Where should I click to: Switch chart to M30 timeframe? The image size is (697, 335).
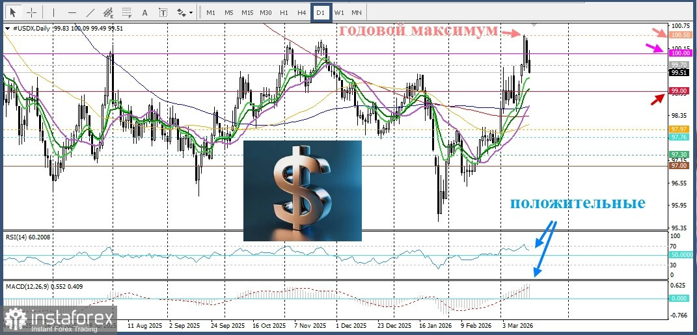click(266, 12)
